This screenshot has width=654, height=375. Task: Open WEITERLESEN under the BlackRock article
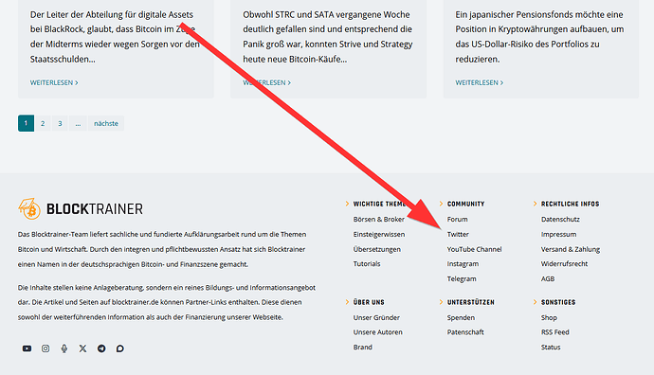tap(54, 82)
